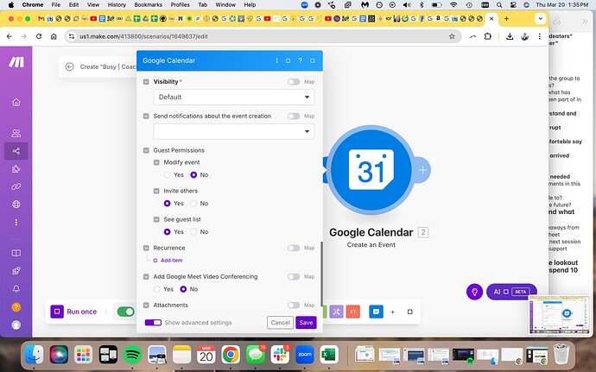Toggle the Attachments Map switch
596x372 pixels.
[x=294, y=306]
